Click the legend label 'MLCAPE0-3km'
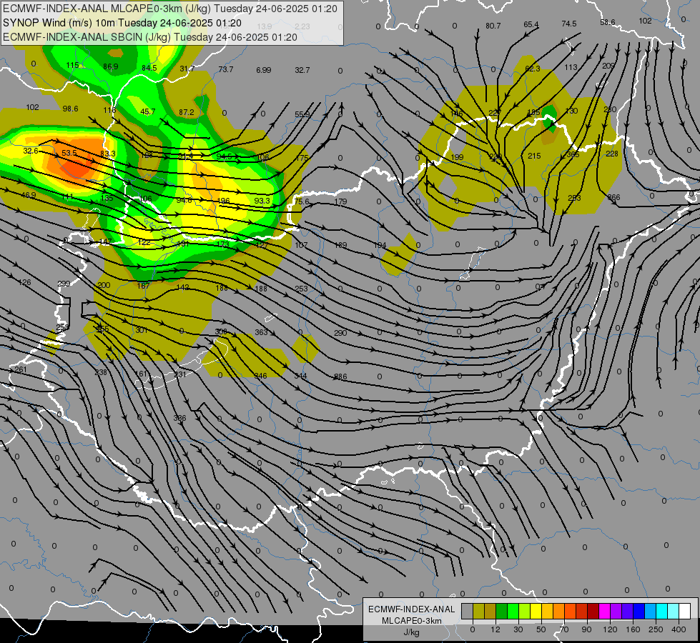Screen dimensions: 700x643 (x=411, y=621)
